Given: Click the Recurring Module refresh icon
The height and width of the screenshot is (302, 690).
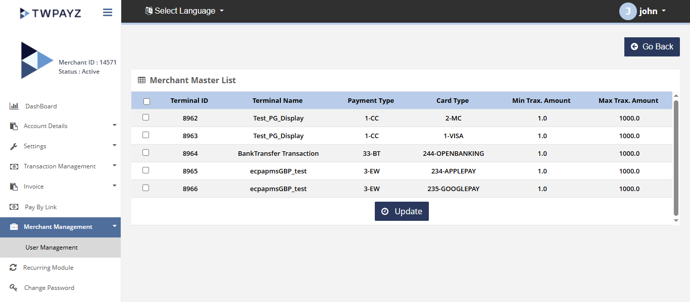Looking at the screenshot, I should pyautogui.click(x=13, y=268).
